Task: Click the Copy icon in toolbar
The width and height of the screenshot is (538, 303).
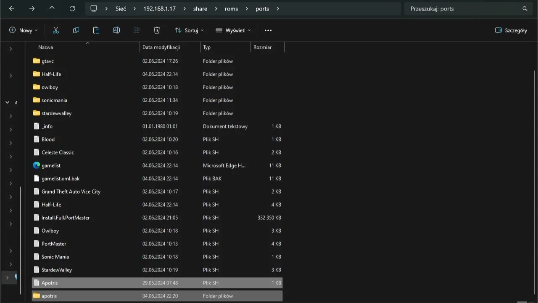Action: (x=76, y=30)
